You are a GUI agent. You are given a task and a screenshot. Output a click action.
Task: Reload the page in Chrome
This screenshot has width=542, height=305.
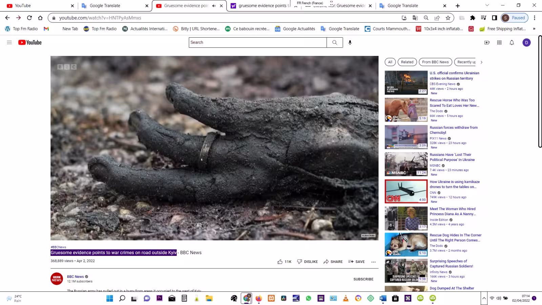29,18
